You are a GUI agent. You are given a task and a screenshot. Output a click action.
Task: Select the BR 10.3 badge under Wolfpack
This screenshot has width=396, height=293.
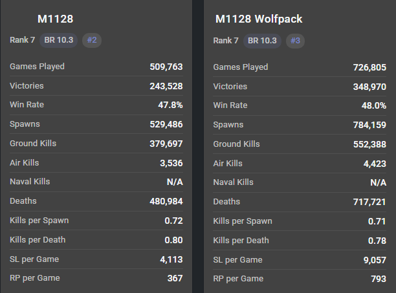point(262,41)
